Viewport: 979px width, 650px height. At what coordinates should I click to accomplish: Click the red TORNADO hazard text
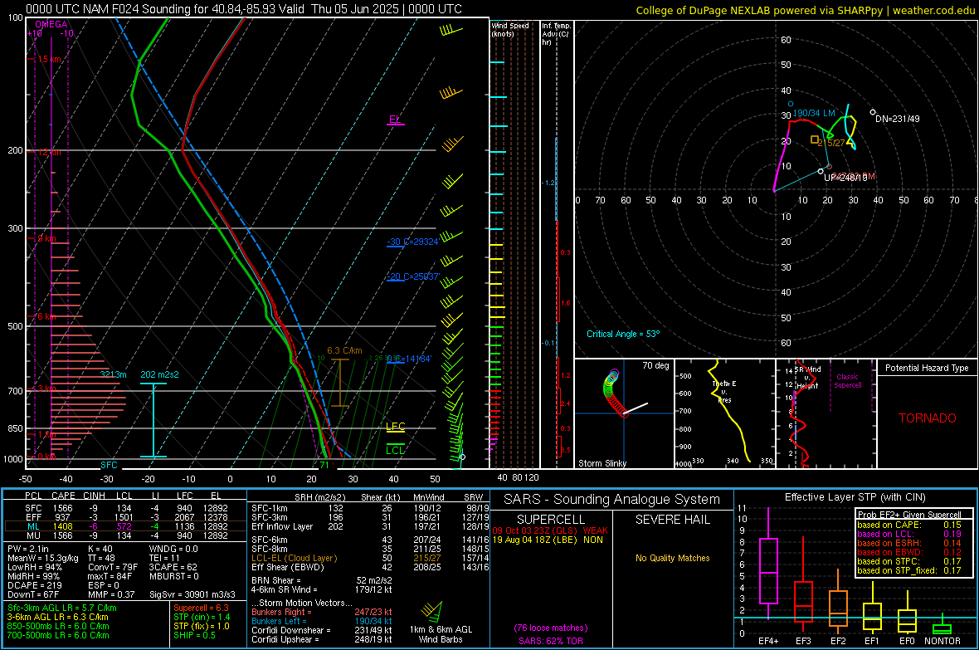(x=928, y=418)
